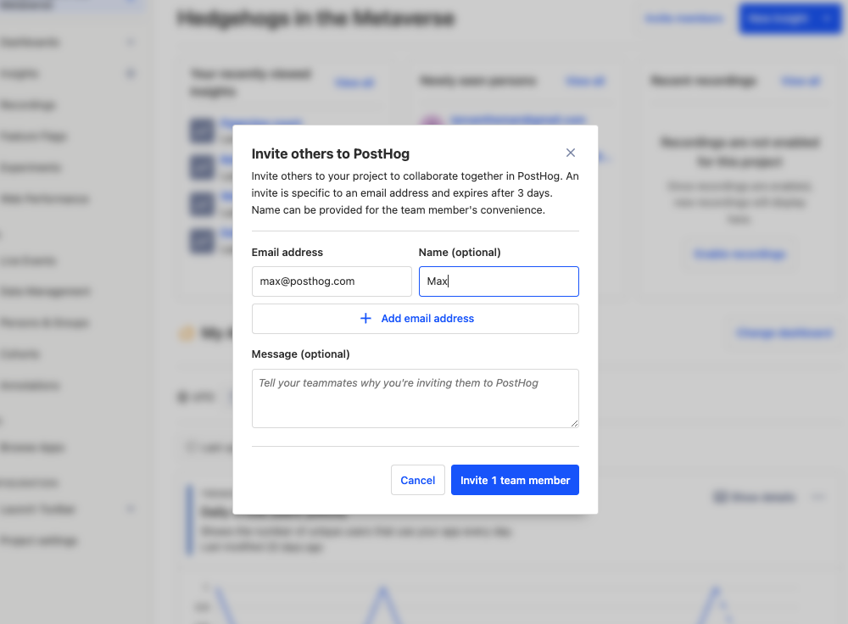Click Invite 1 team member
Viewport: 848px width, 624px height.
(x=515, y=480)
